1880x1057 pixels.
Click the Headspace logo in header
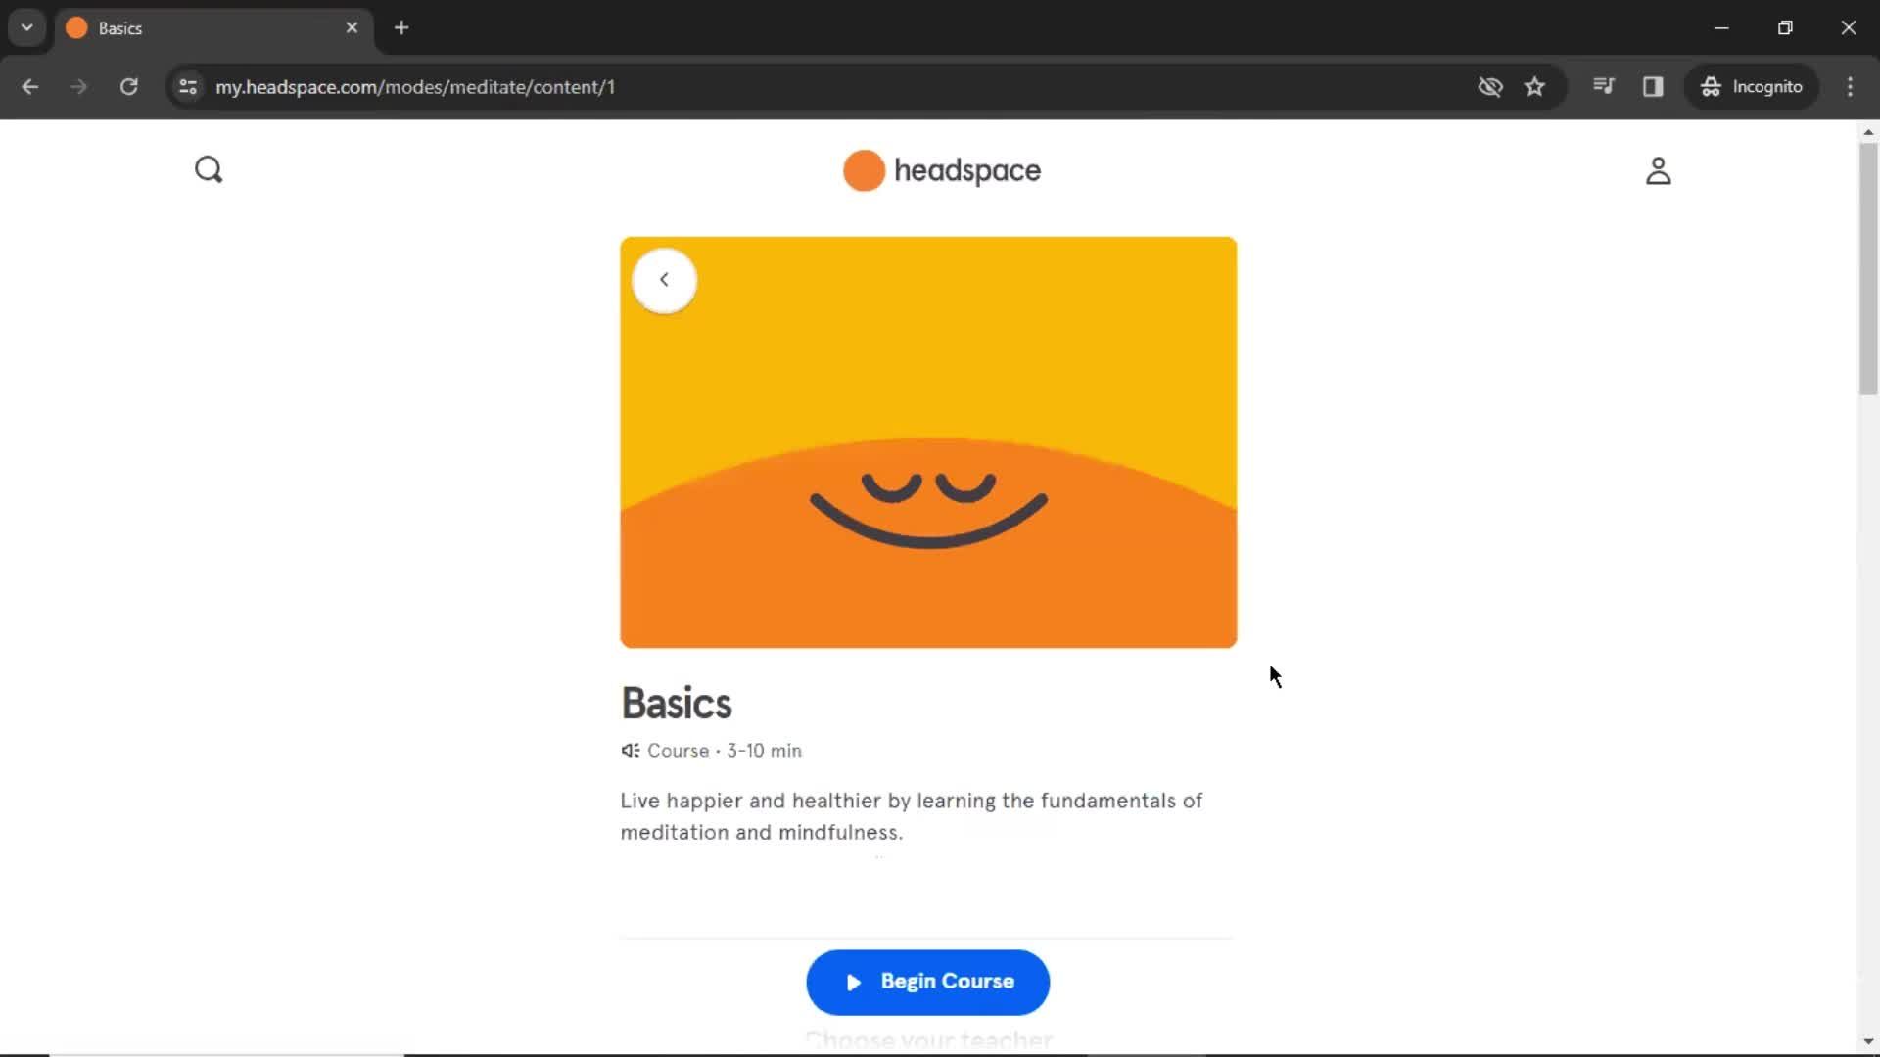[x=940, y=169]
